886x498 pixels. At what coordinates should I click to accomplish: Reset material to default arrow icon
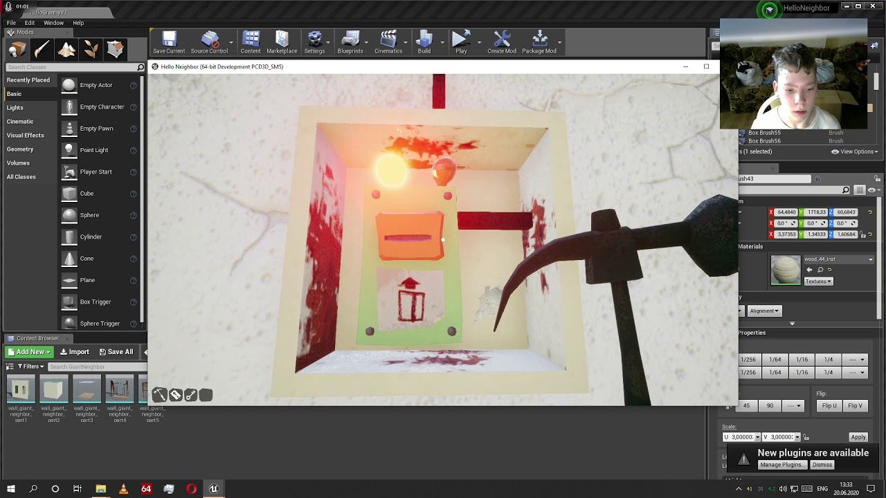point(831,270)
